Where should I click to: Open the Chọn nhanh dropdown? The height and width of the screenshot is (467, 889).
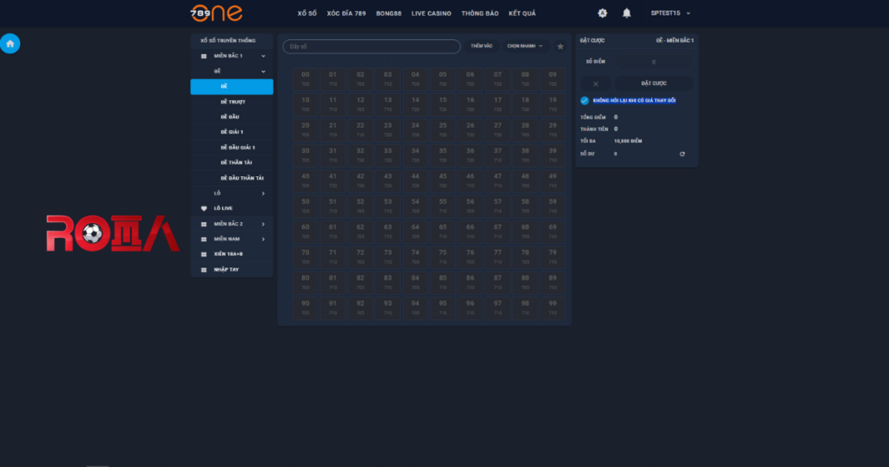click(524, 47)
